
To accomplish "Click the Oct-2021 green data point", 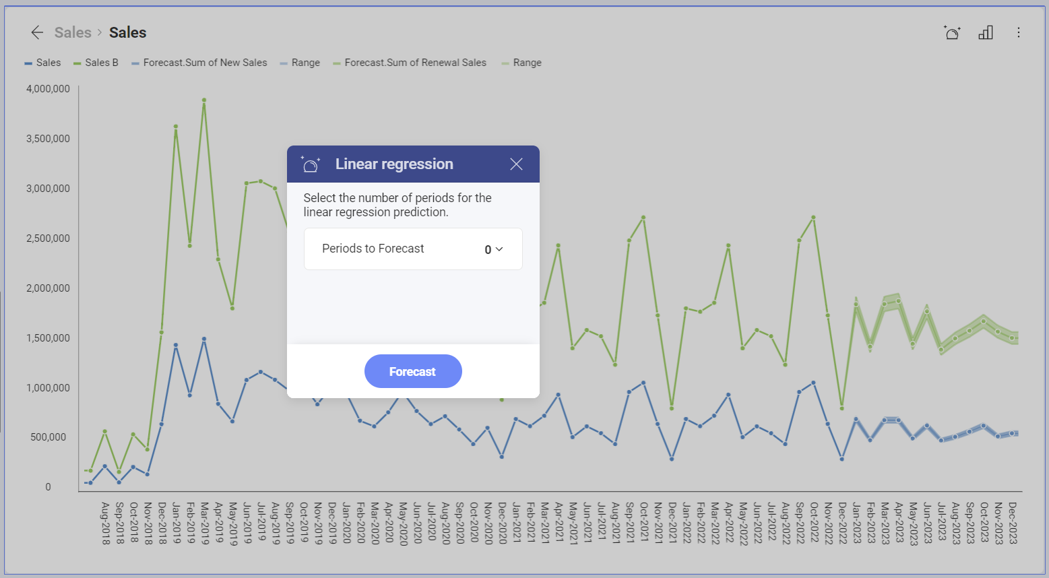I will (x=643, y=218).
